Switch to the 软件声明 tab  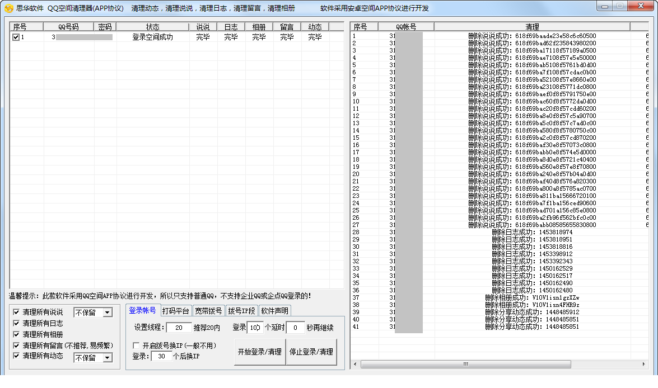coord(274,311)
